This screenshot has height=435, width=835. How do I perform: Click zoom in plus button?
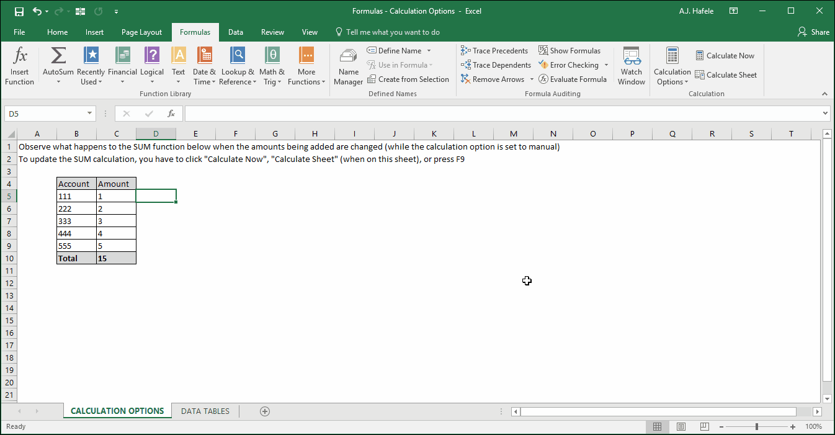tap(793, 427)
